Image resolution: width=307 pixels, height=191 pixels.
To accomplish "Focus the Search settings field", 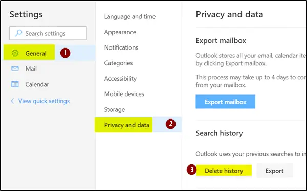I will click(48, 33).
